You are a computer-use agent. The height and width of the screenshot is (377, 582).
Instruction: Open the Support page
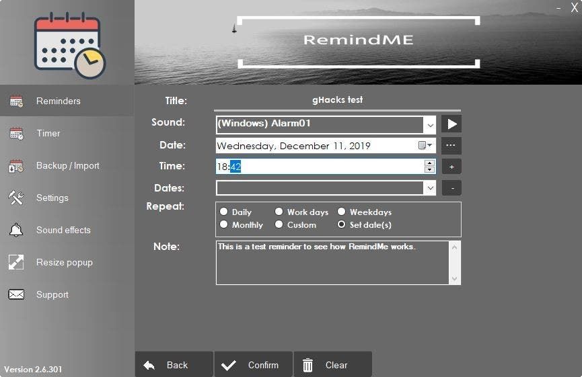click(67, 294)
